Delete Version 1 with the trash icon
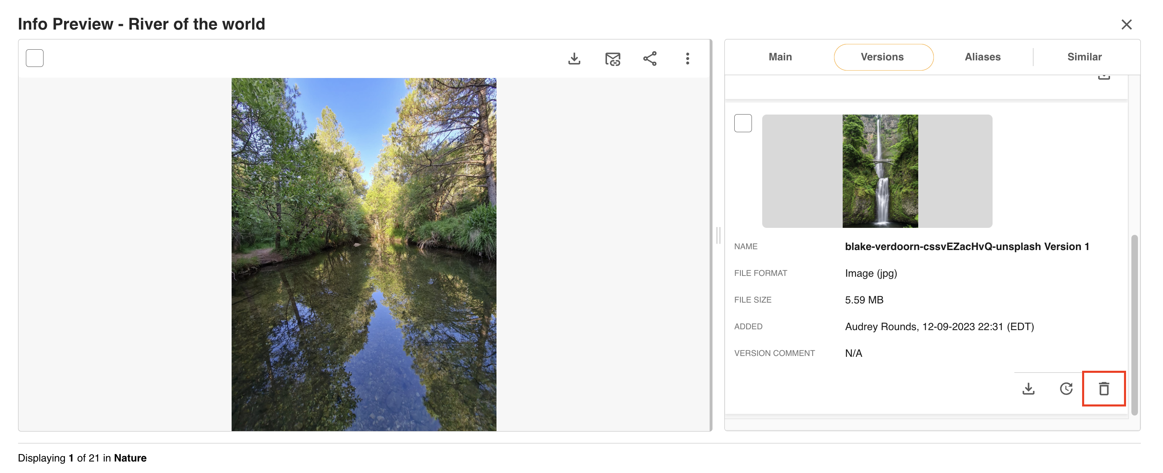1163x473 pixels. [1103, 388]
